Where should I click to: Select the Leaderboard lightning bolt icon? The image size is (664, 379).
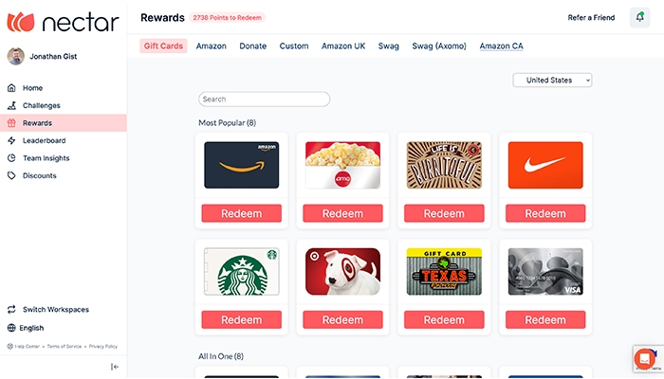coord(11,140)
